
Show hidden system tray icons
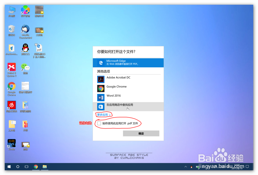(186, 166)
